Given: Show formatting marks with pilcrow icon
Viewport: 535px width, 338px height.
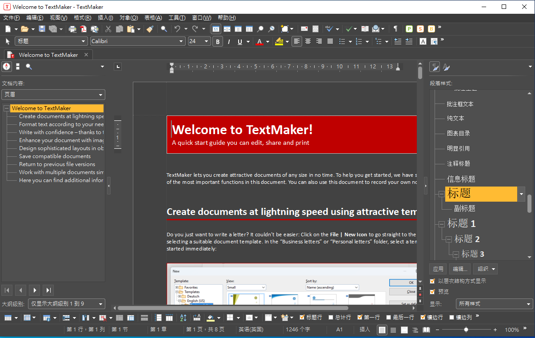Looking at the screenshot, I should [395, 29].
